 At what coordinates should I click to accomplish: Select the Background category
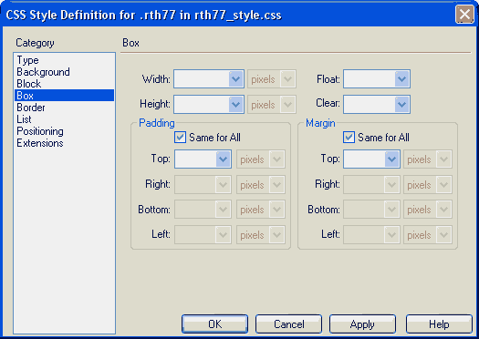tap(44, 72)
